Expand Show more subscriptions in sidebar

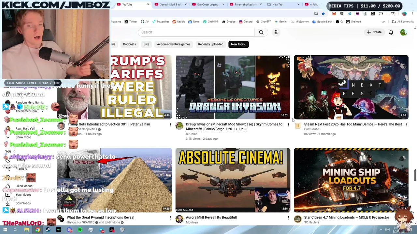[x=23, y=137]
